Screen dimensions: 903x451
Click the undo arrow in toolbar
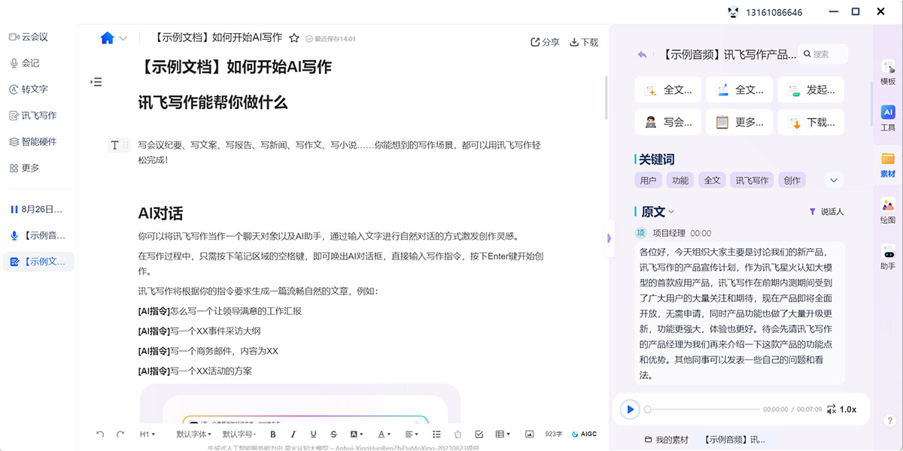pyautogui.click(x=100, y=434)
